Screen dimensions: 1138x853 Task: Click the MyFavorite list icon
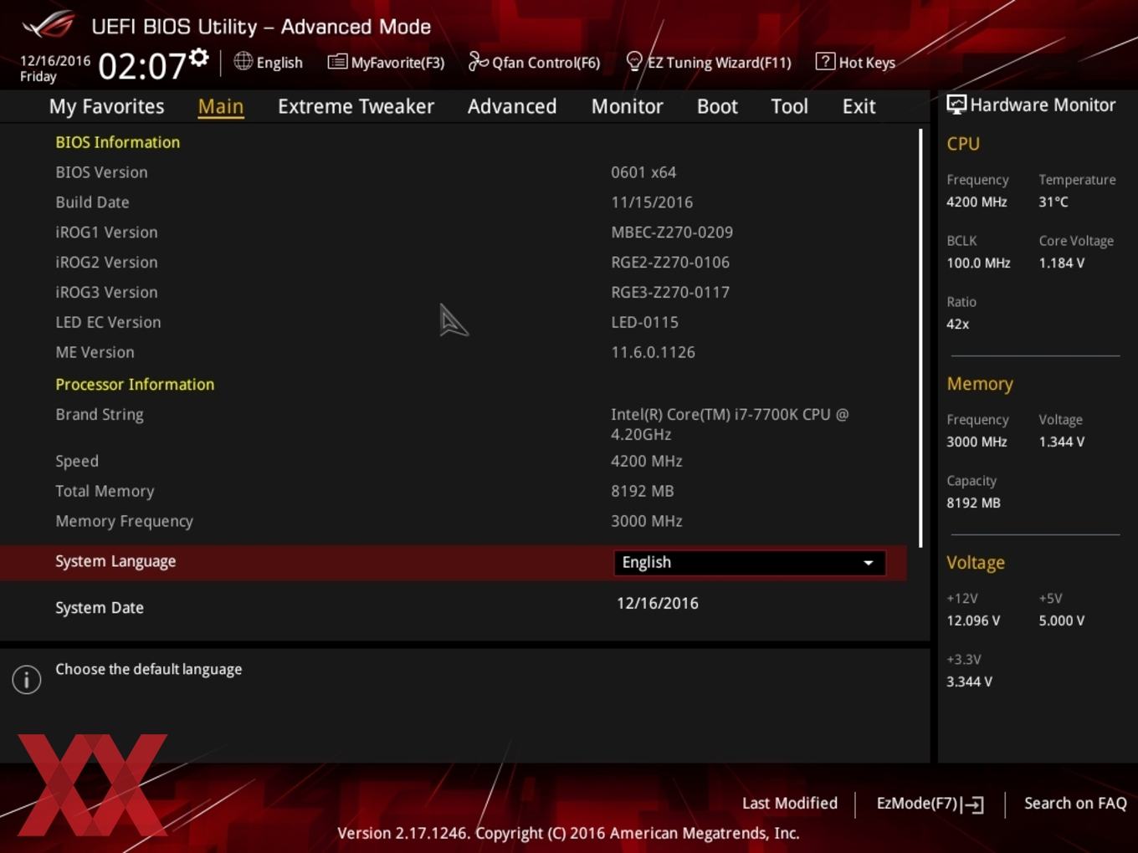tap(337, 62)
